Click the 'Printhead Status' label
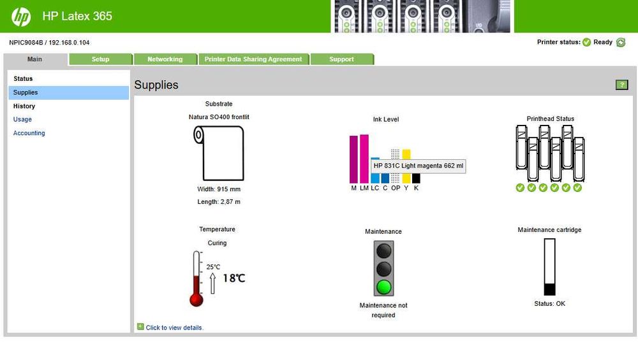This screenshot has width=638, height=346. [x=551, y=119]
